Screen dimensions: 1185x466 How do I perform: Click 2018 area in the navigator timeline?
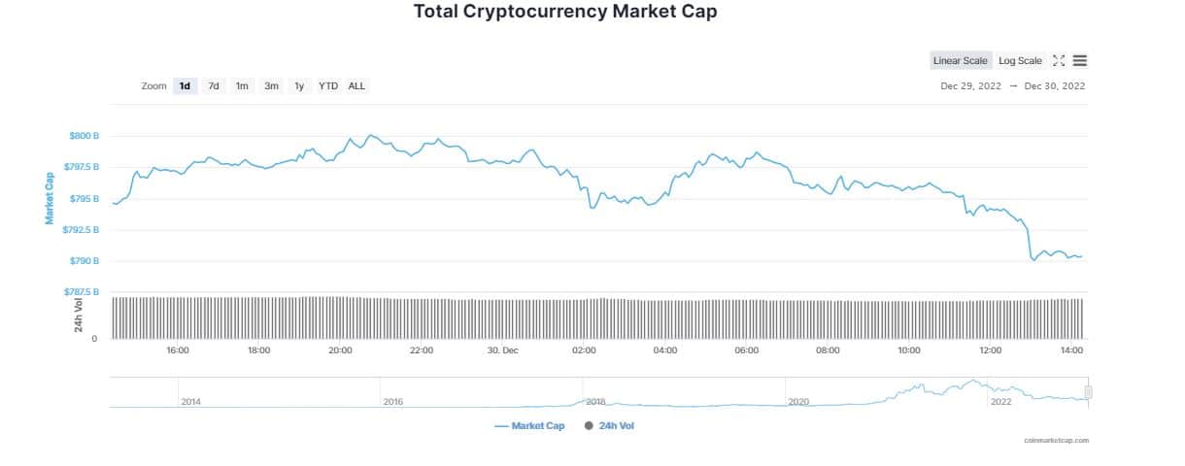pos(595,401)
